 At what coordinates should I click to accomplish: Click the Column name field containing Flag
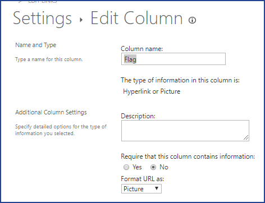point(173,59)
